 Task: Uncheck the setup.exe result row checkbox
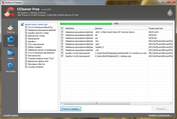pyautogui.click(x=62, y=56)
